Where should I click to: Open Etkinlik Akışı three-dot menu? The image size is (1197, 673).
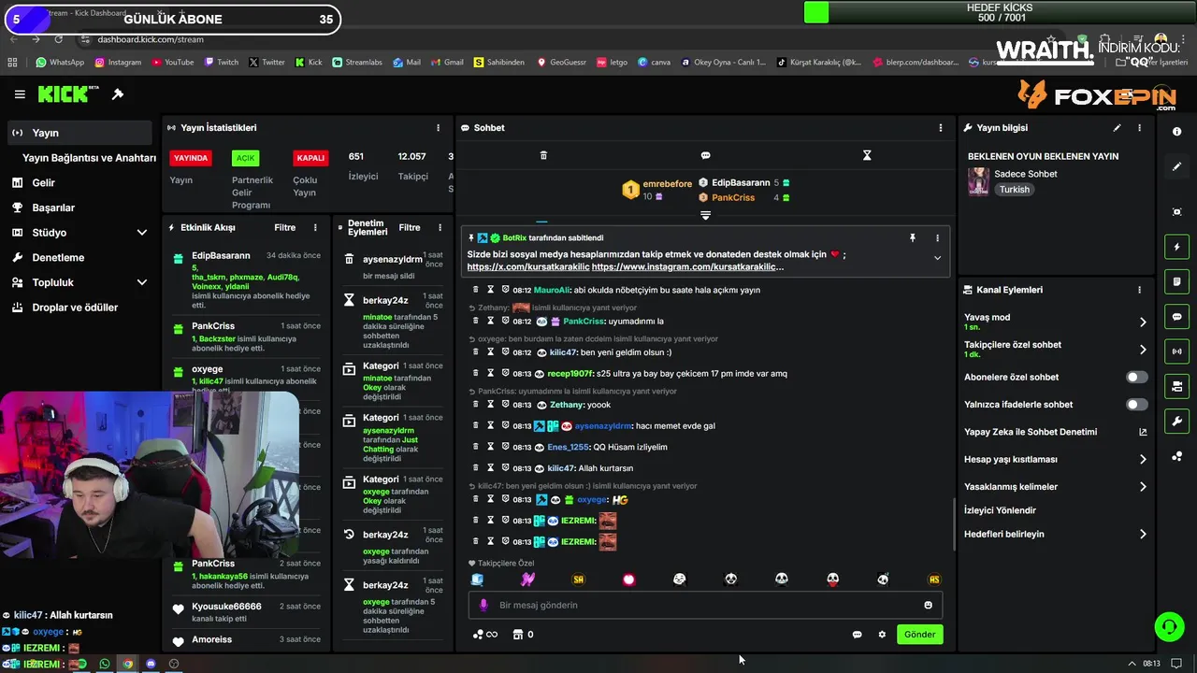click(315, 227)
